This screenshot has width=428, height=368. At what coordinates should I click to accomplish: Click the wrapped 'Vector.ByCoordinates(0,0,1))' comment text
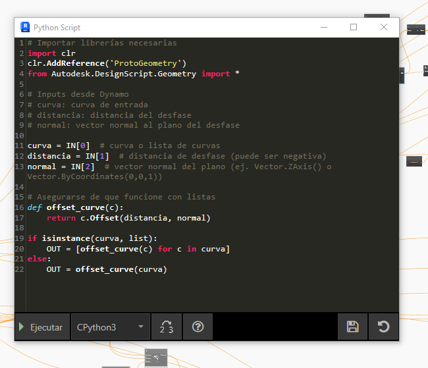[x=95, y=176]
